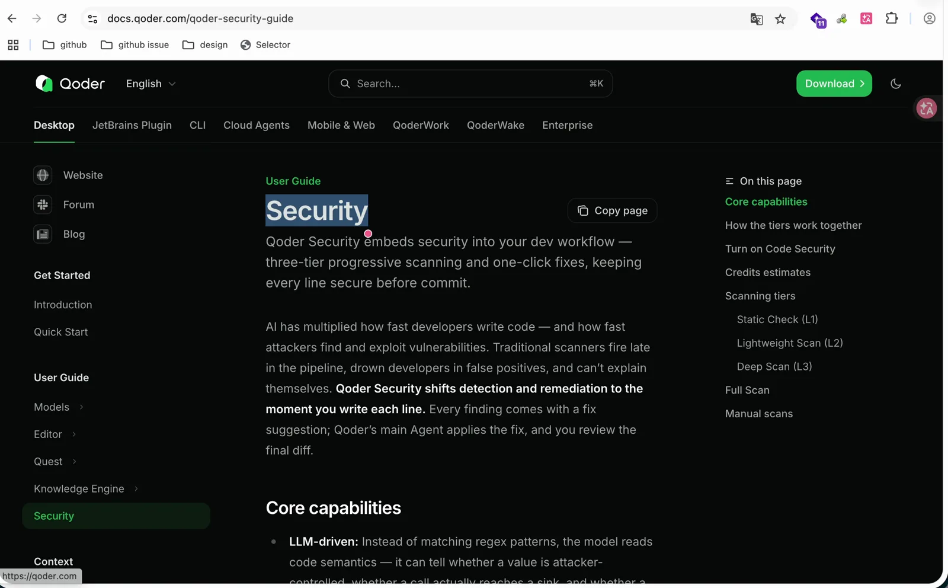Open the green extension icon
Image resolution: width=948 pixels, height=588 pixels.
point(842,19)
